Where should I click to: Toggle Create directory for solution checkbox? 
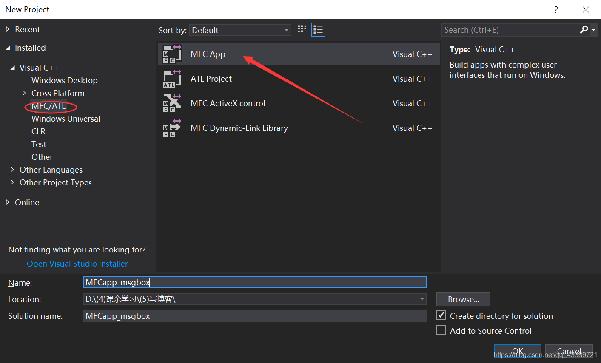coord(441,315)
